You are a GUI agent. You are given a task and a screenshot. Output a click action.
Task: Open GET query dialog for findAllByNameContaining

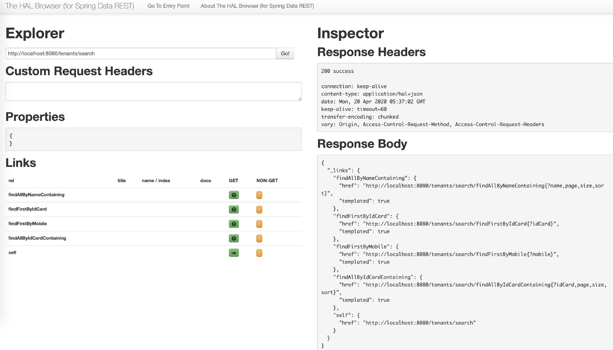(x=234, y=195)
